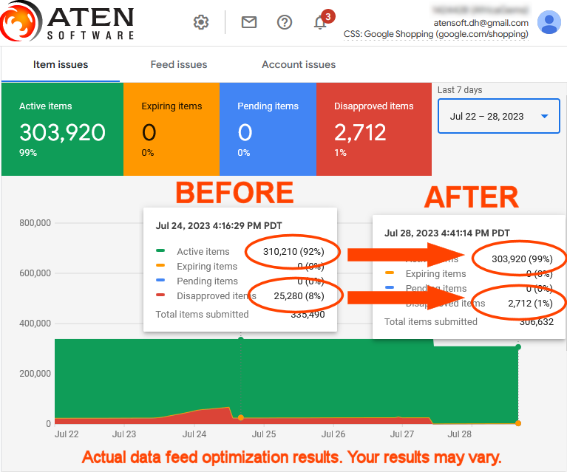Expand the Jul 22 – 28, 2023 date dropdown
Image resolution: width=567 pixels, height=472 pixels.
point(488,116)
